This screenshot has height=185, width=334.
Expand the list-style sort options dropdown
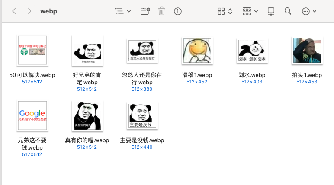pos(122,11)
